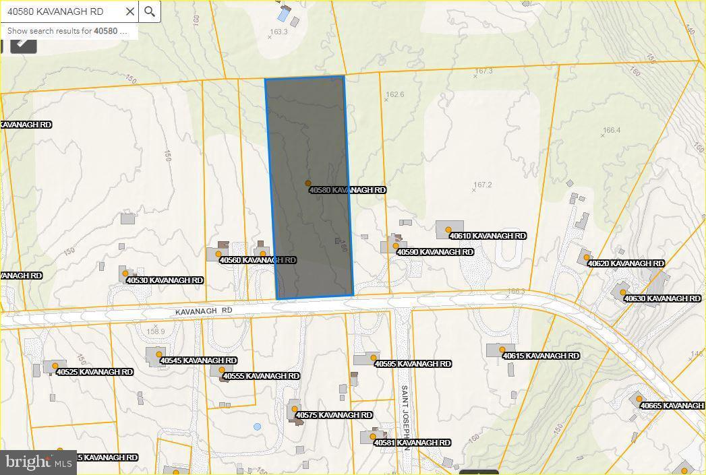Click the 40615 Kavanagh Rd orange dot
Image resolution: width=706 pixels, height=475 pixels.
coord(502,350)
